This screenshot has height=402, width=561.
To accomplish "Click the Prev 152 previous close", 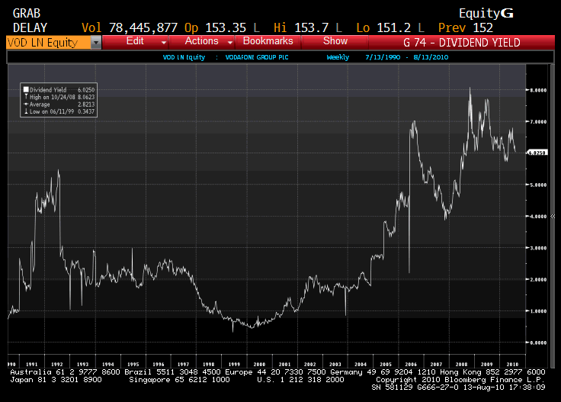I will point(483,27).
